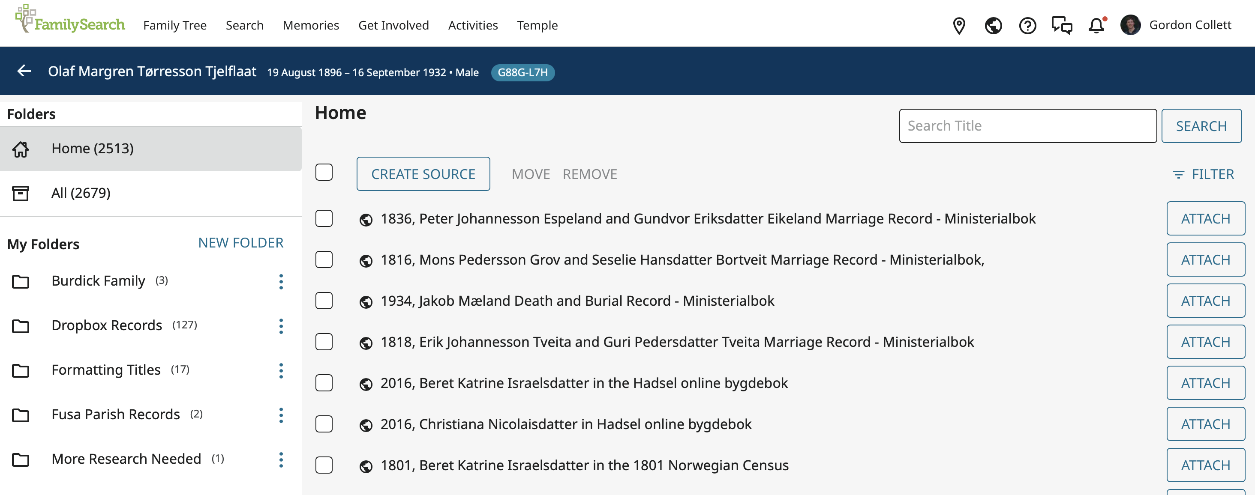Open the Search menu
The image size is (1255, 495).
pyautogui.click(x=245, y=25)
